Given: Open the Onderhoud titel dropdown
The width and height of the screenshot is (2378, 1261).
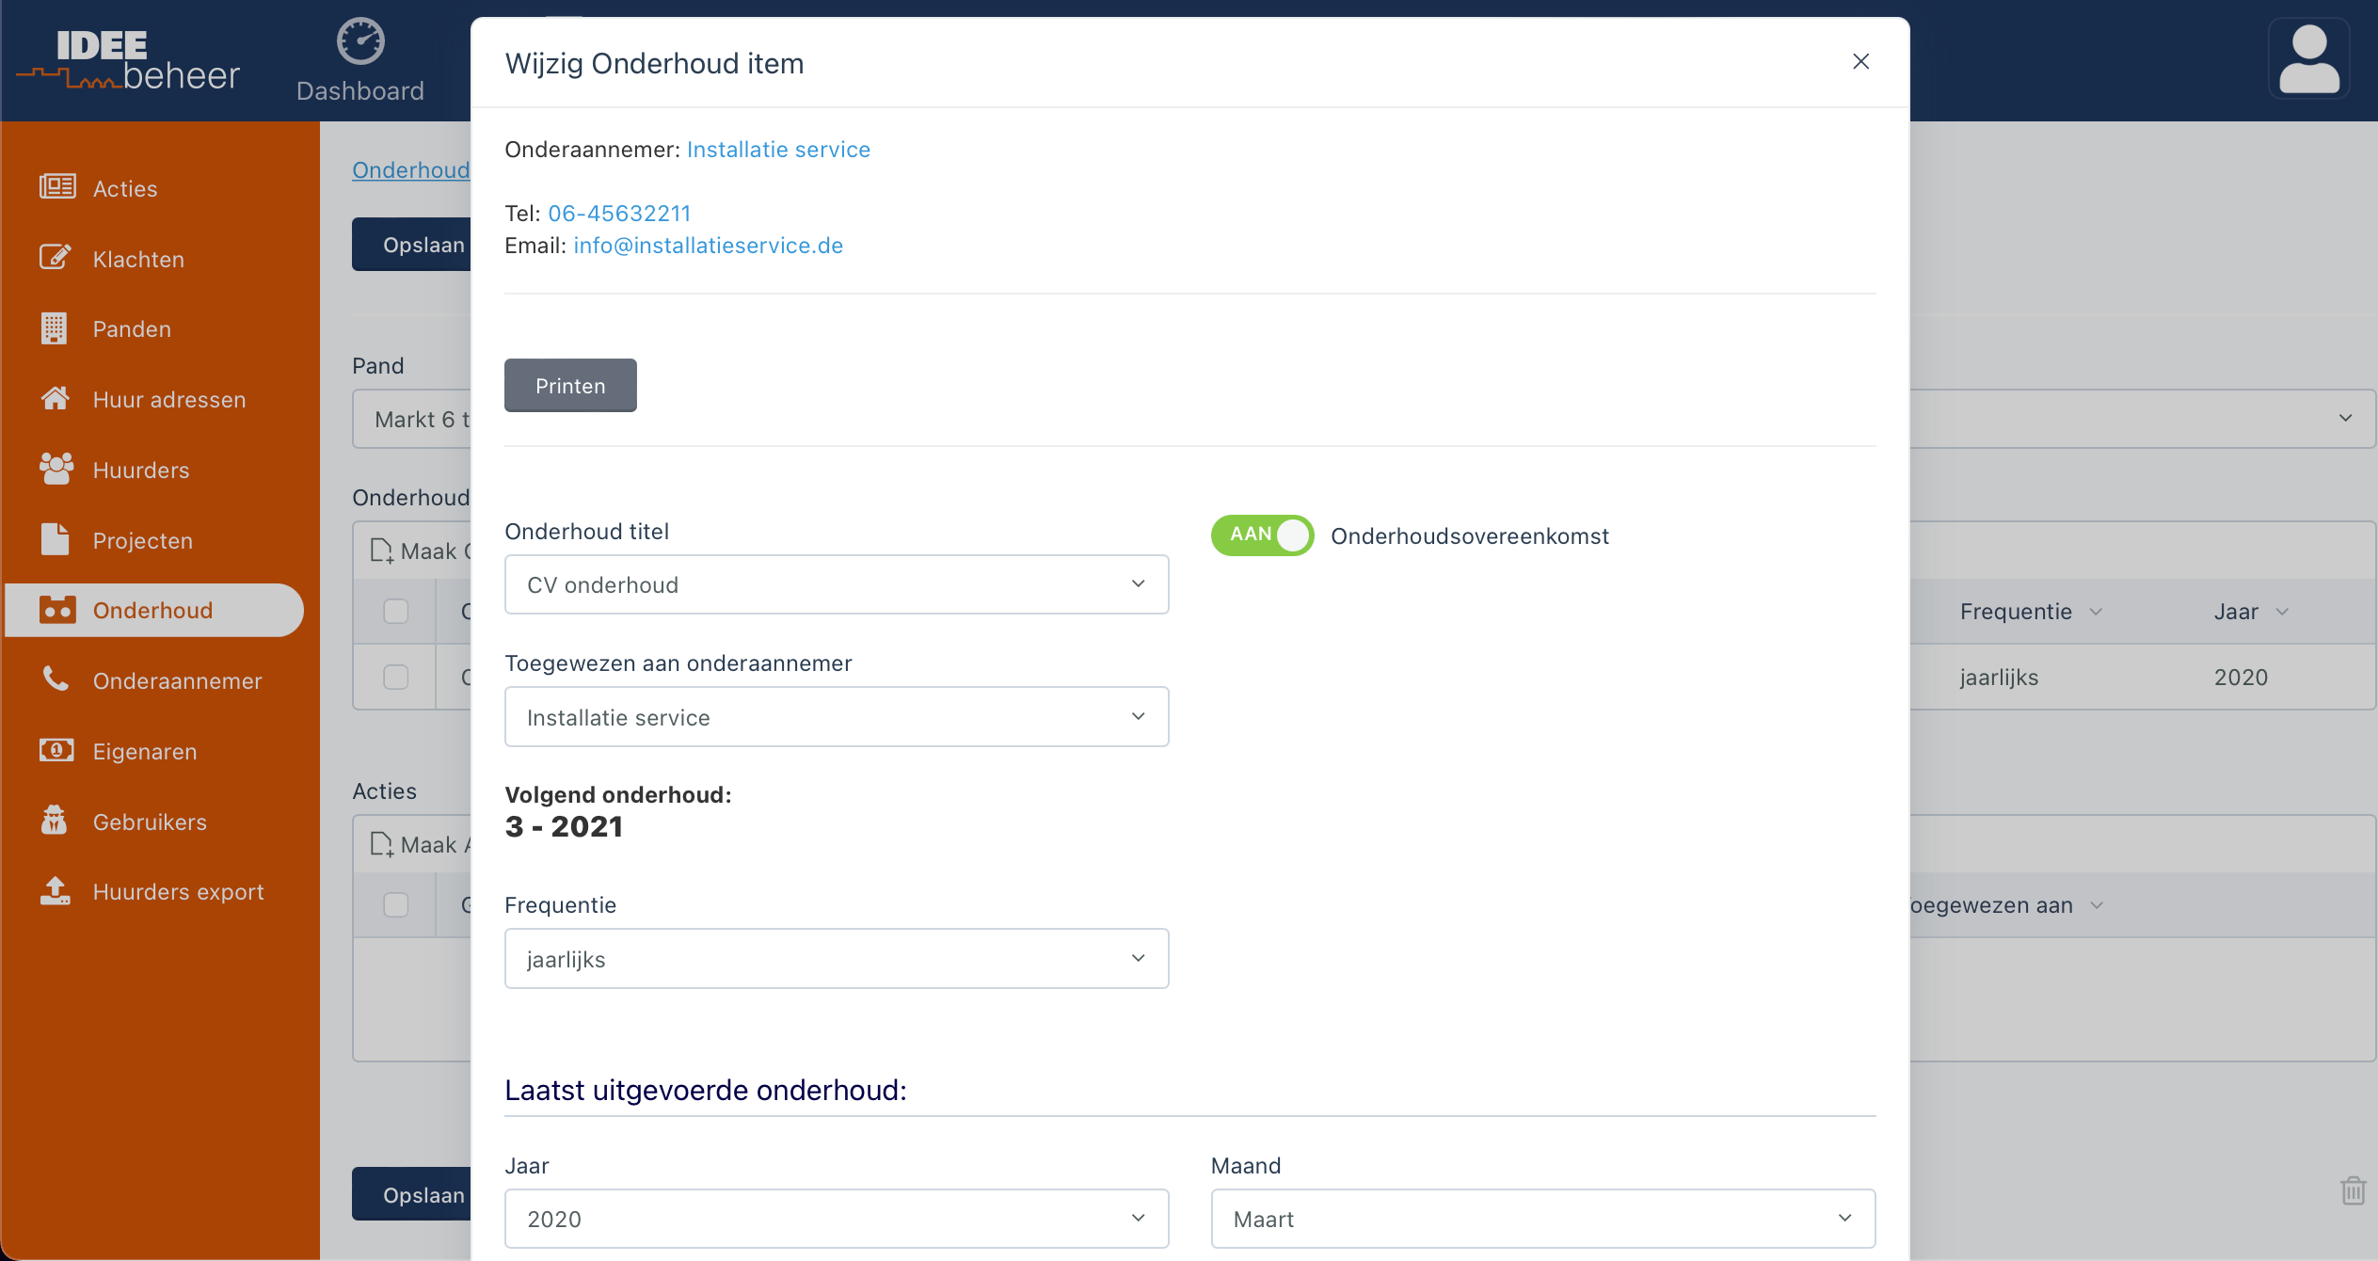Looking at the screenshot, I should 837,584.
